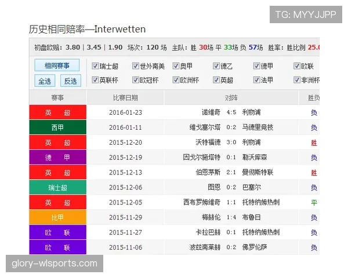Click the date 2015-12-06
The image size is (348, 278).
coord(125,187)
